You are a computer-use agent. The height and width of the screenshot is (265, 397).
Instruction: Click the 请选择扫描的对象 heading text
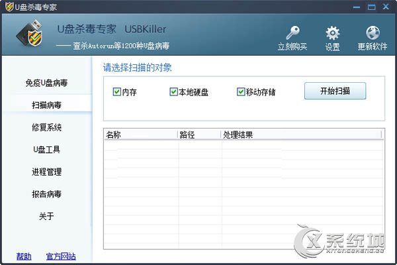point(137,68)
